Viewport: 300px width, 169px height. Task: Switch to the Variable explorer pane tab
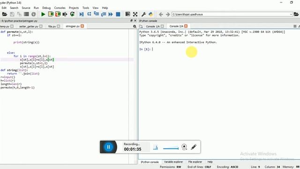[x=173, y=162]
